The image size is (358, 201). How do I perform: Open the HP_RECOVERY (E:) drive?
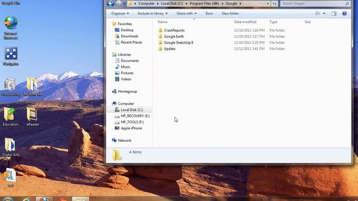coord(135,116)
